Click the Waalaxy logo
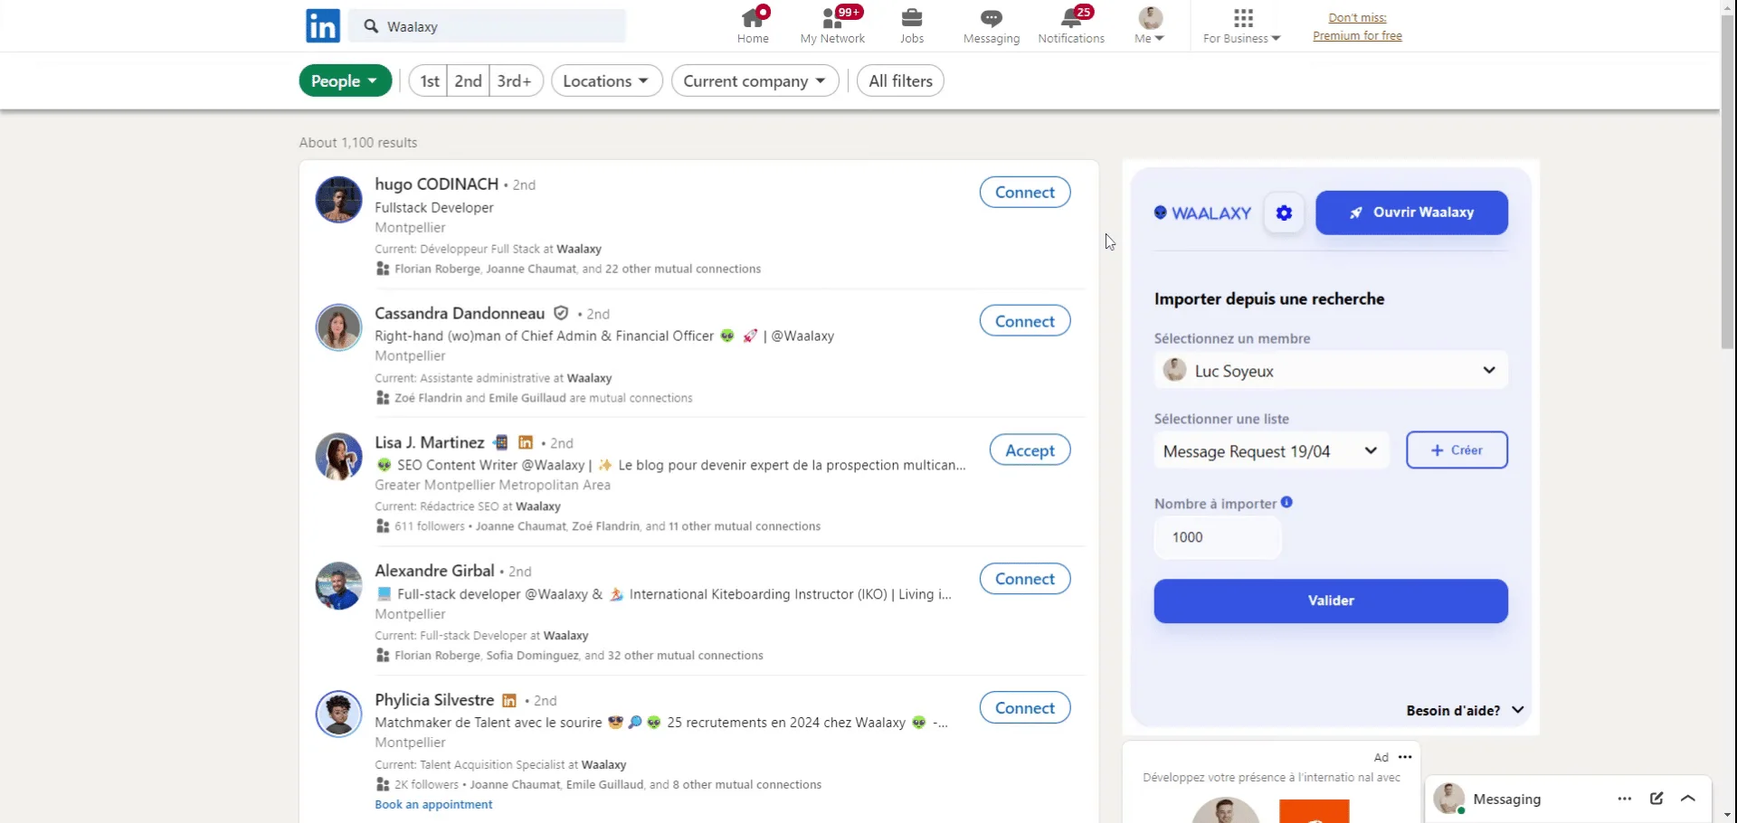 (x=1202, y=213)
